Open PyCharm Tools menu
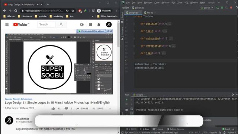The height and width of the screenshot is (134, 238). (x=180, y=3)
